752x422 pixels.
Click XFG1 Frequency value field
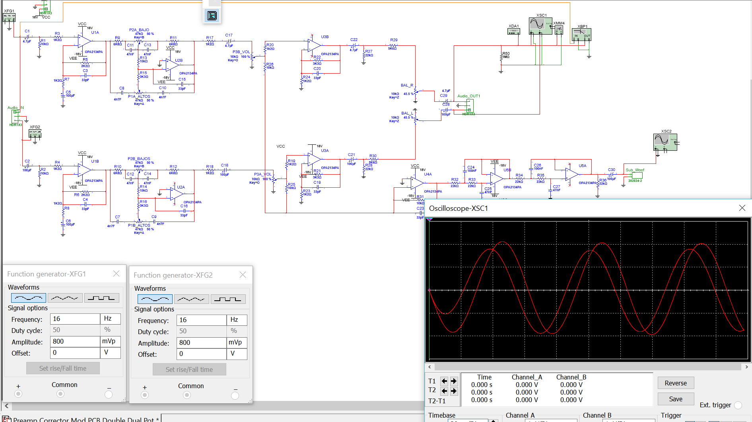pyautogui.click(x=75, y=319)
